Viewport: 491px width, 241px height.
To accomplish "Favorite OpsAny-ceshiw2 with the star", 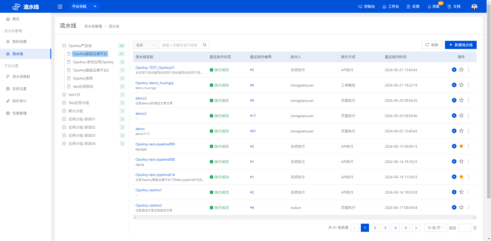I will point(461,207).
